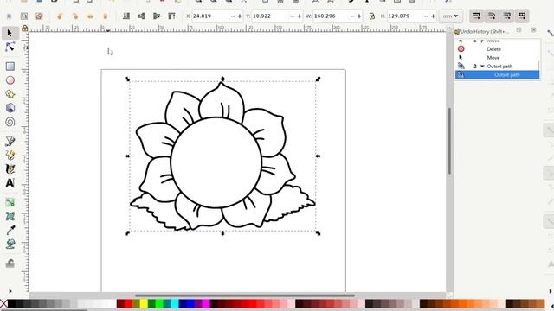
Task: Increase the width W value
Action: click(359, 16)
